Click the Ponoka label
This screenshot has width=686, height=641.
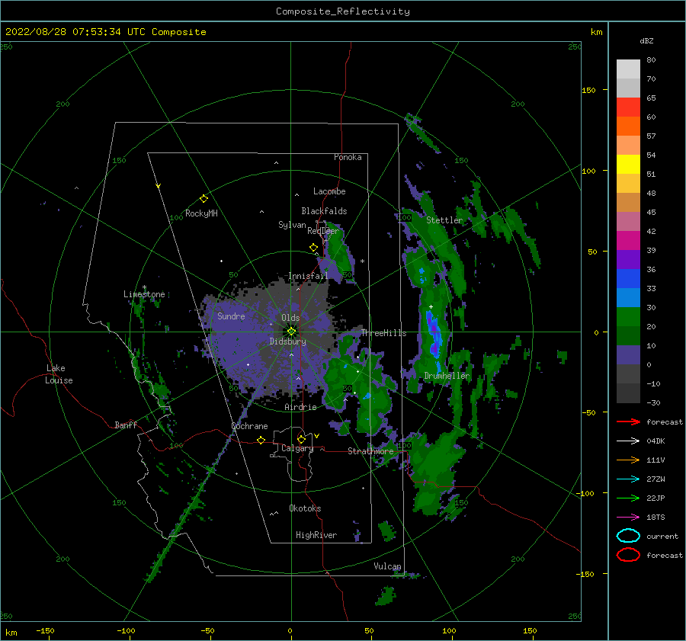click(348, 157)
